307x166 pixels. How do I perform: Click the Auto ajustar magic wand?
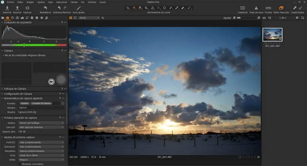[x=79, y=8]
